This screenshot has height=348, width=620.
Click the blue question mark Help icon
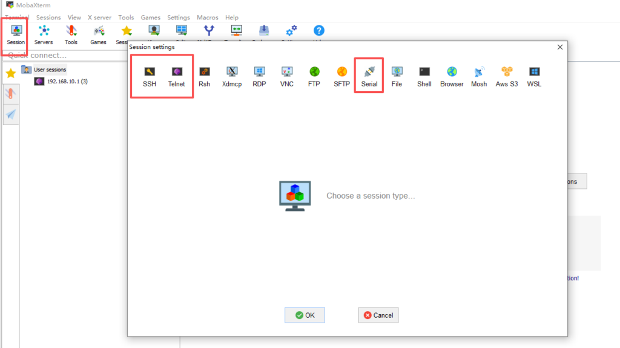[318, 30]
